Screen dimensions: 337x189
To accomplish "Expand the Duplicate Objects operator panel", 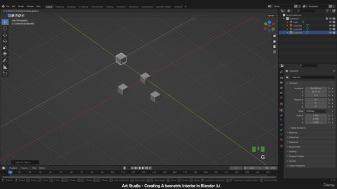I will coord(25,162).
